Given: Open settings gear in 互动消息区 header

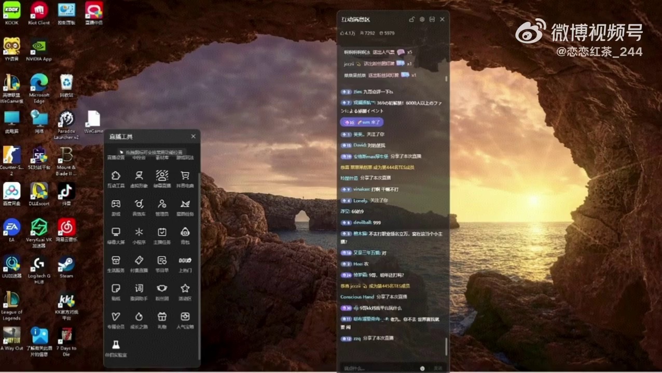Looking at the screenshot, I should [422, 19].
